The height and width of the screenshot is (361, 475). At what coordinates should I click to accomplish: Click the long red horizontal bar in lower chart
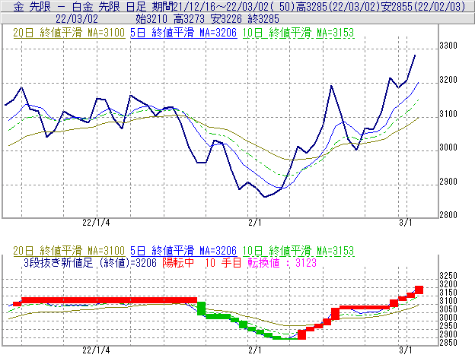(x=110, y=300)
